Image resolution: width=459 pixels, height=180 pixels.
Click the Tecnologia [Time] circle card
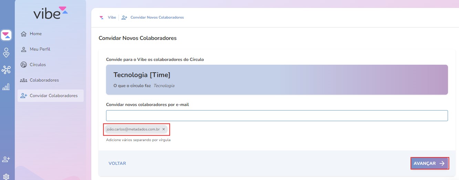click(x=277, y=80)
